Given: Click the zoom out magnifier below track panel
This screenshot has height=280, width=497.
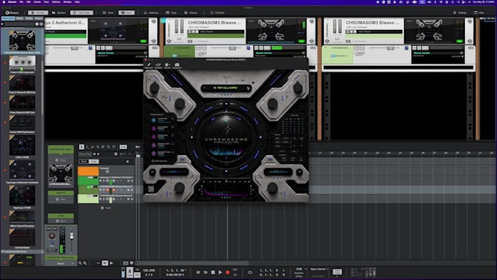Looking at the screenshot, I should 80,263.
